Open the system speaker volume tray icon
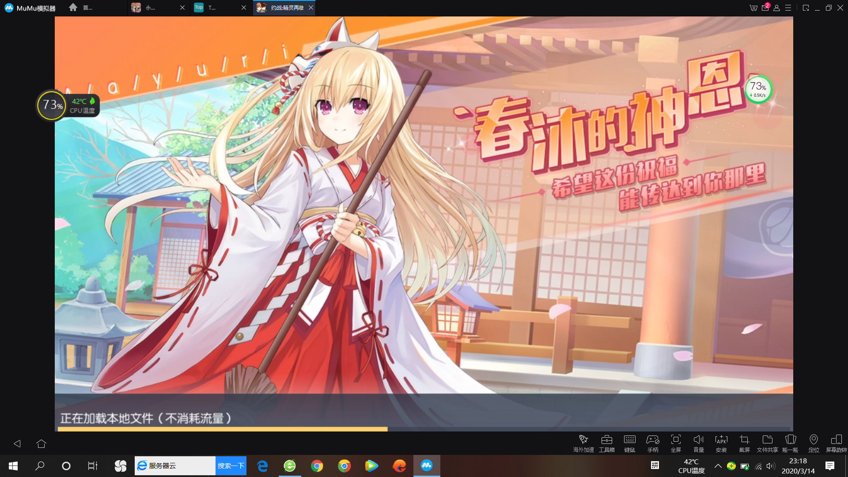The width and height of the screenshot is (848, 477). (771, 466)
